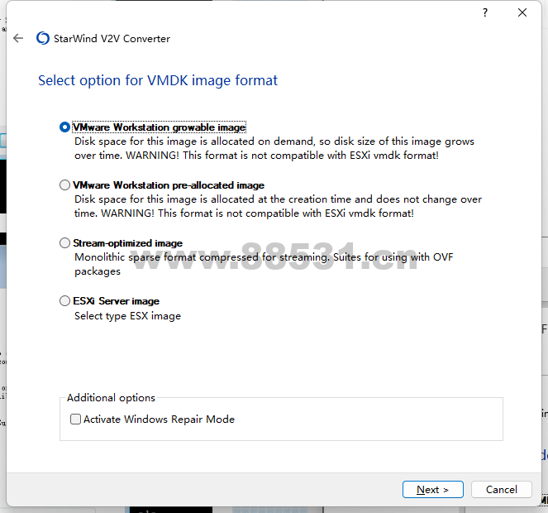Open help with the question mark button
Screen dimensions: 548x513
point(485,13)
